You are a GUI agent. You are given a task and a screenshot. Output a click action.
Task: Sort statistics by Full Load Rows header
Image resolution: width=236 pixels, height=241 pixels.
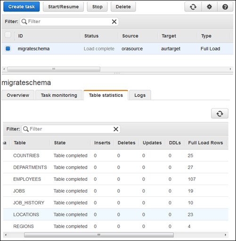205,143
